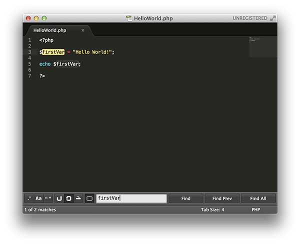The width and height of the screenshot is (300, 245).
Task: Click line number 5 in gutter
Action: coord(29,64)
